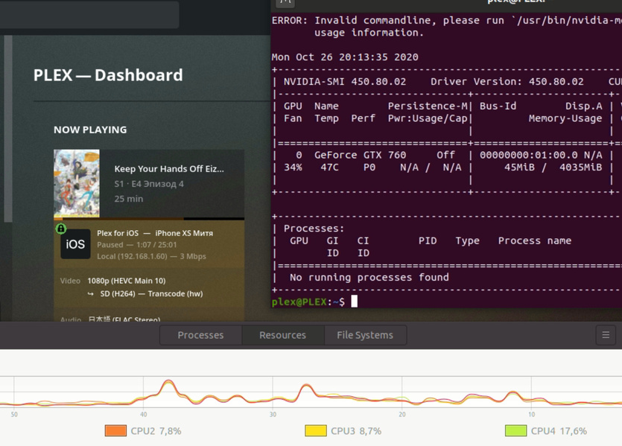Click the green secure lock icon
Screen dimensions: 622x446
(60, 229)
